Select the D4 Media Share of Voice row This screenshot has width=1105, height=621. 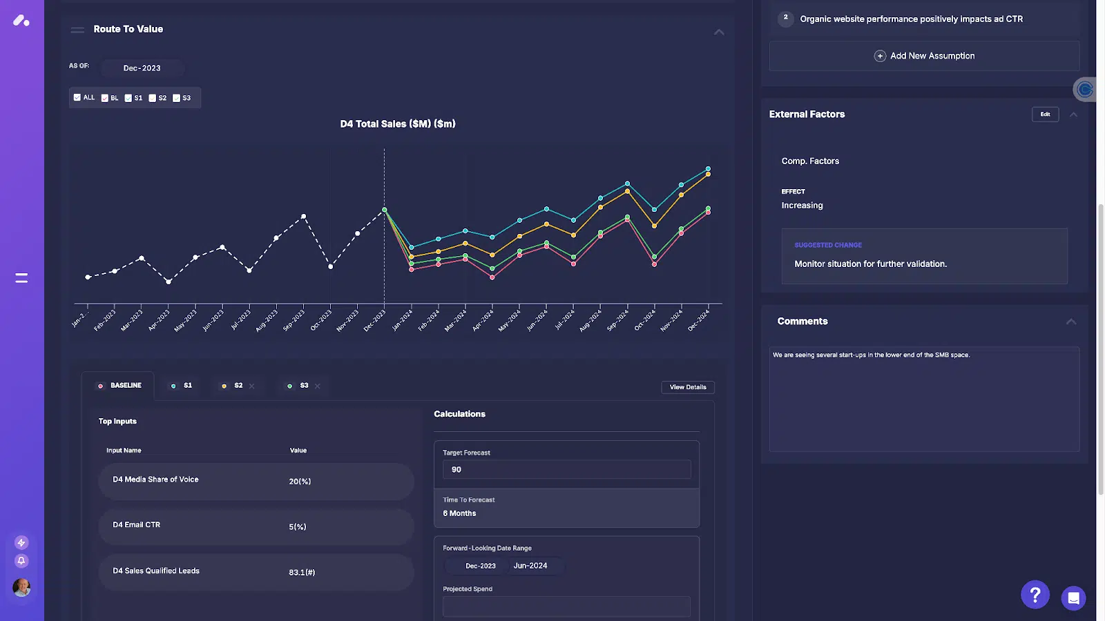point(256,481)
